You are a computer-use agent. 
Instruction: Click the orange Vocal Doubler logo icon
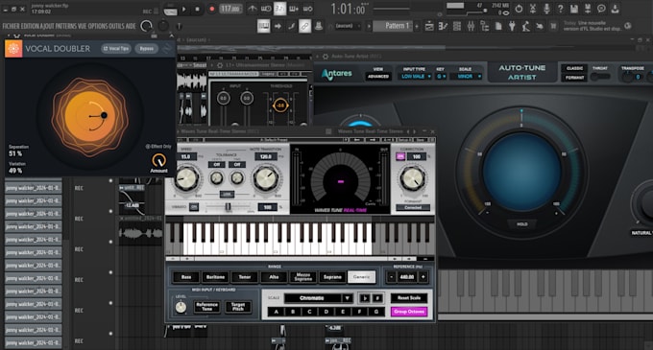[x=13, y=49]
